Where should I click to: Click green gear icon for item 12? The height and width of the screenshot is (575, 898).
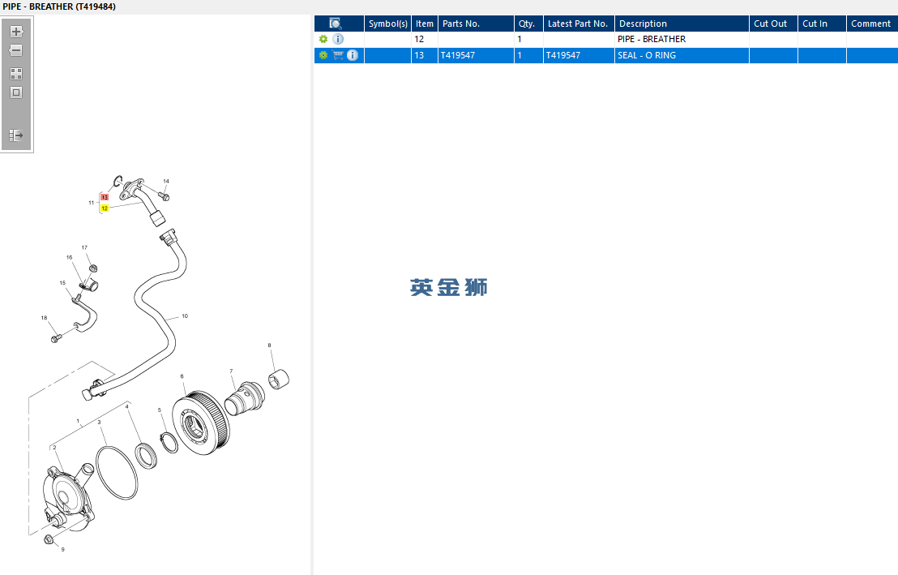click(x=323, y=39)
